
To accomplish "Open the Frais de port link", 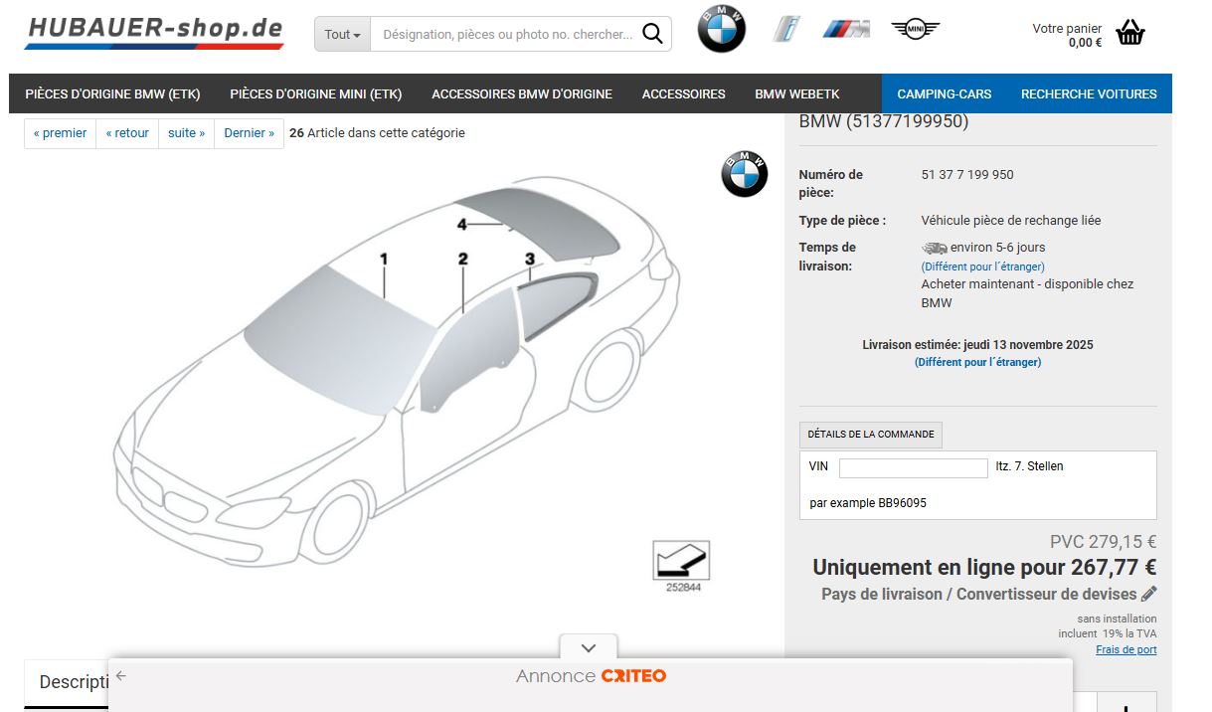I will (1125, 649).
